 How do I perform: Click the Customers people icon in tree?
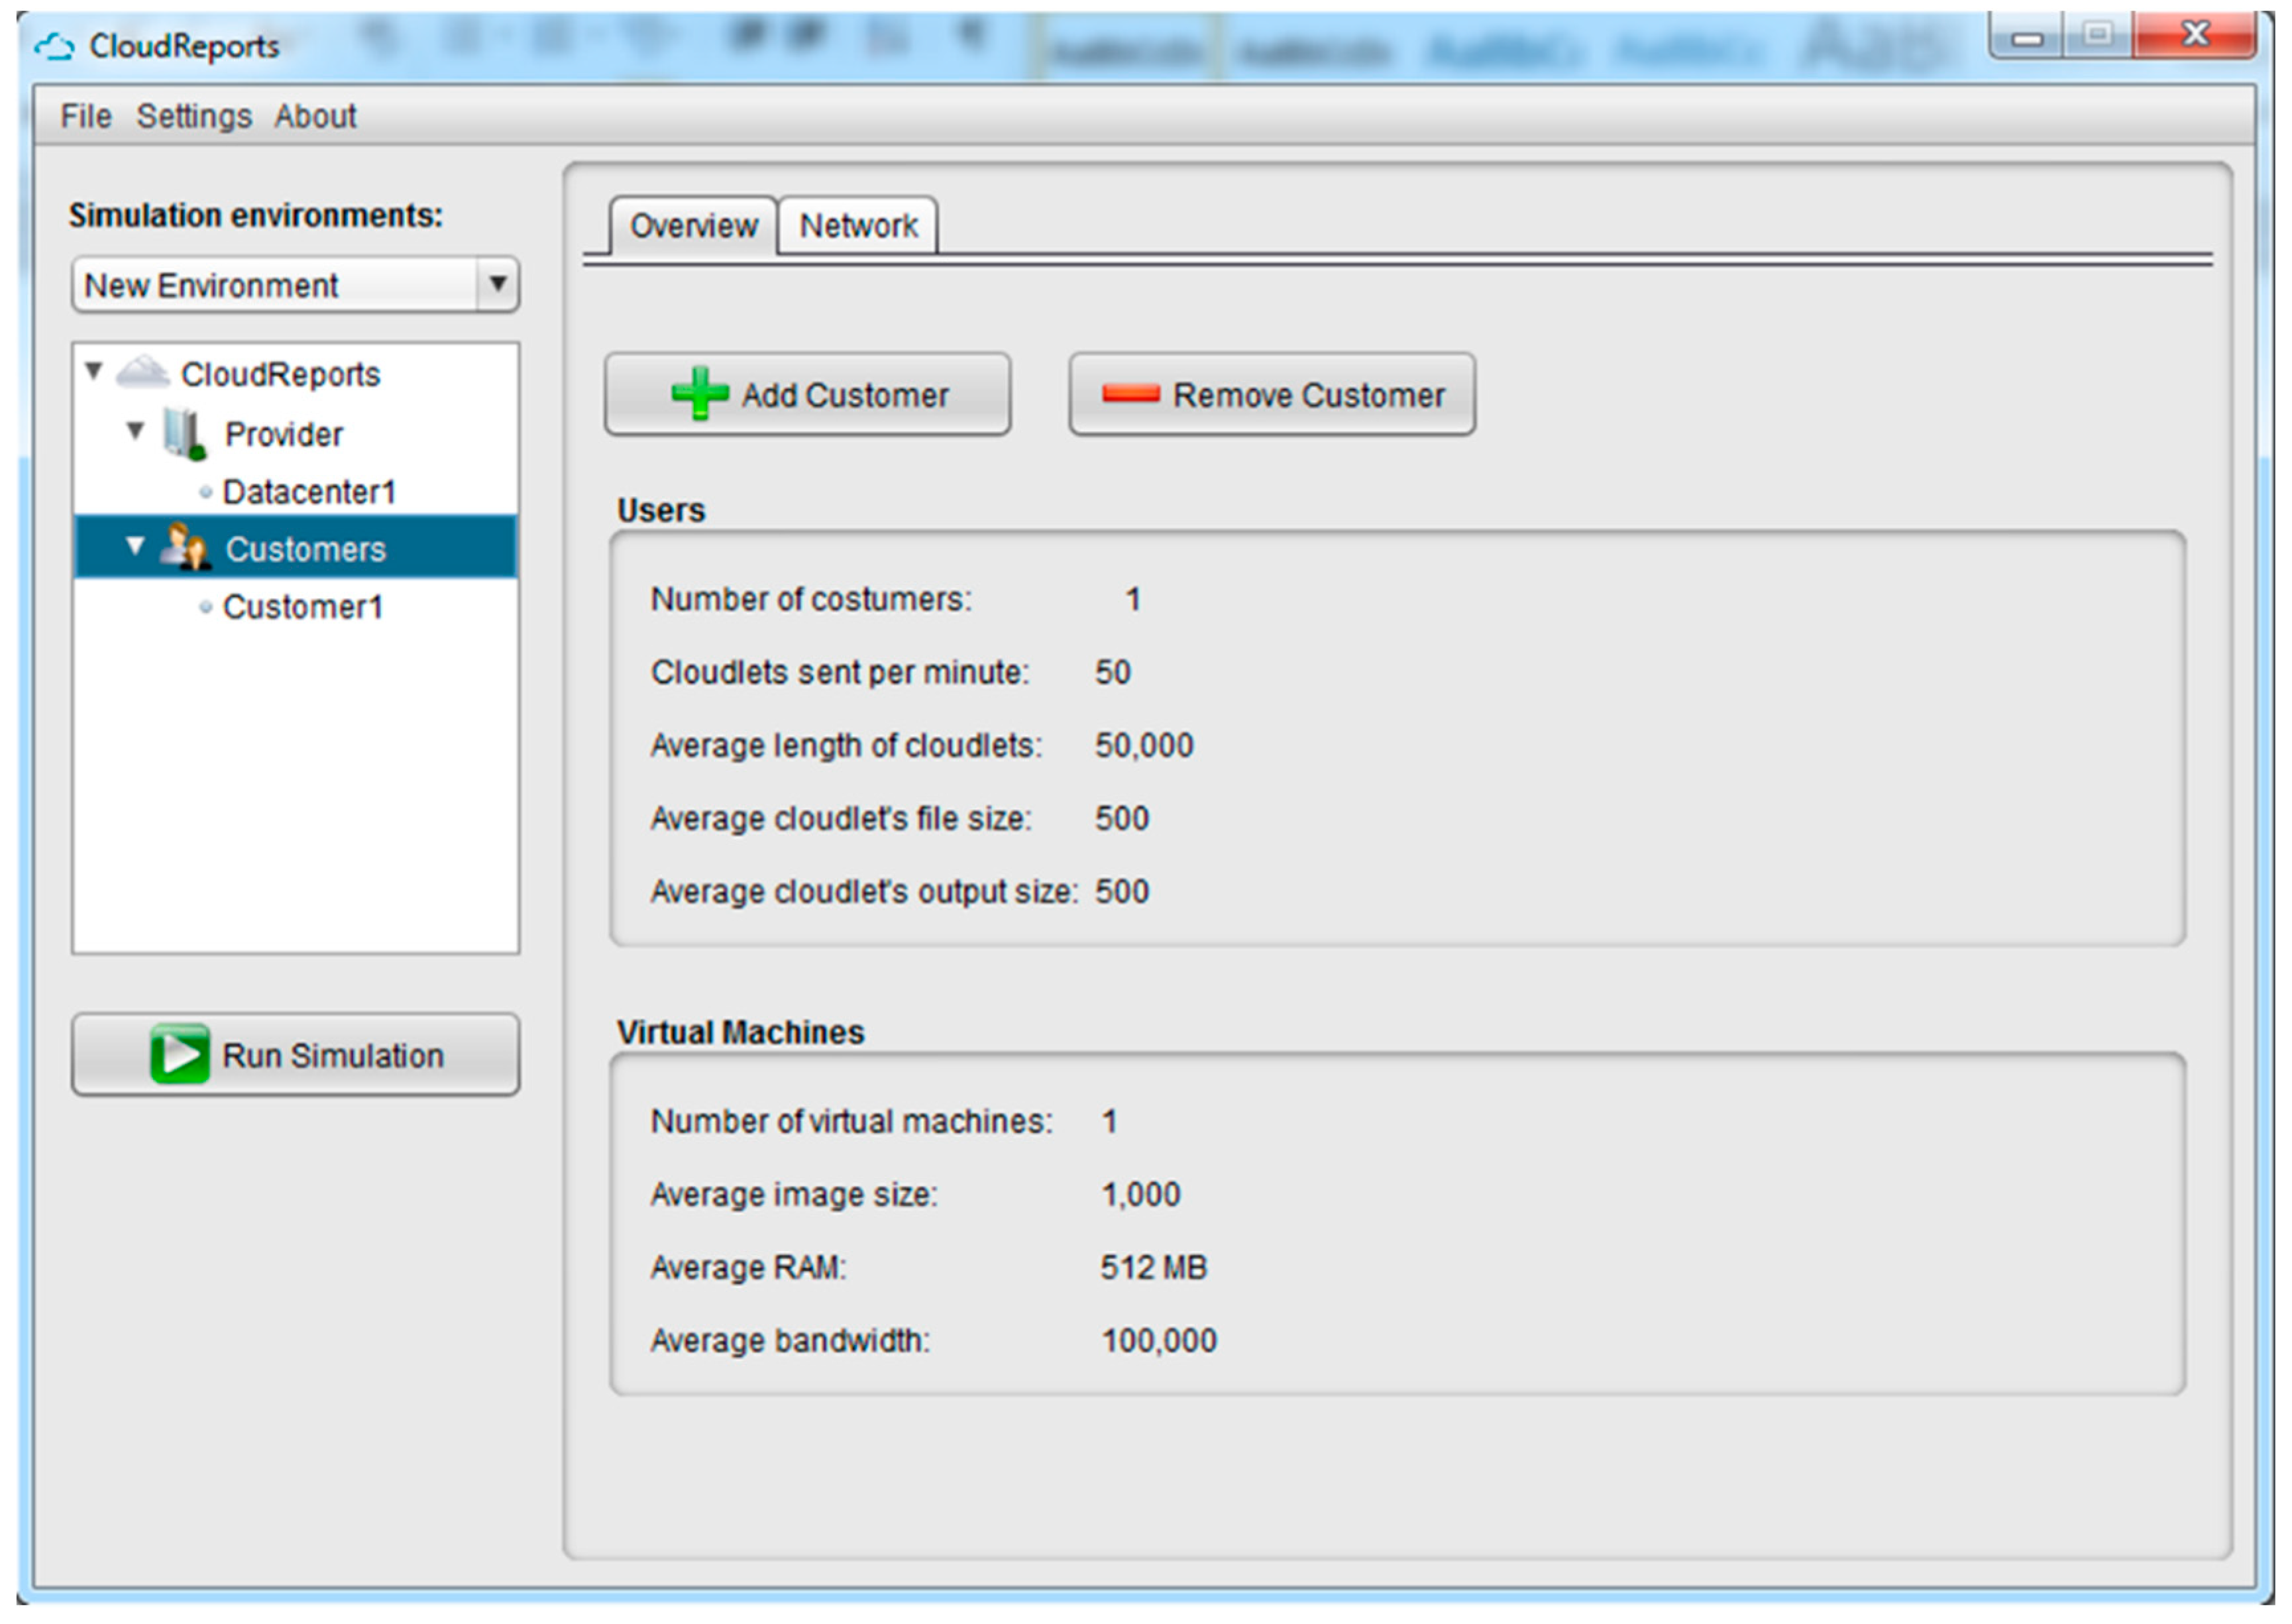(184, 548)
